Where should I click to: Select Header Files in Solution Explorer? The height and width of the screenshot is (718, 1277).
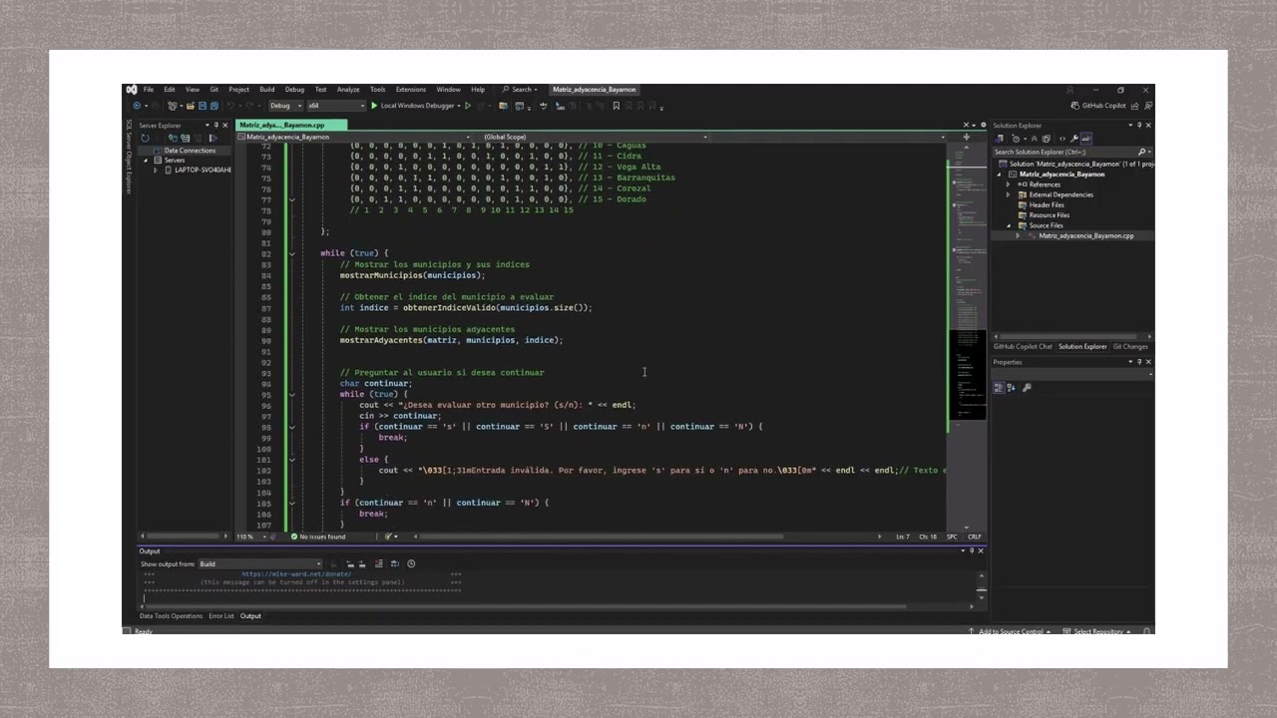tap(1047, 205)
